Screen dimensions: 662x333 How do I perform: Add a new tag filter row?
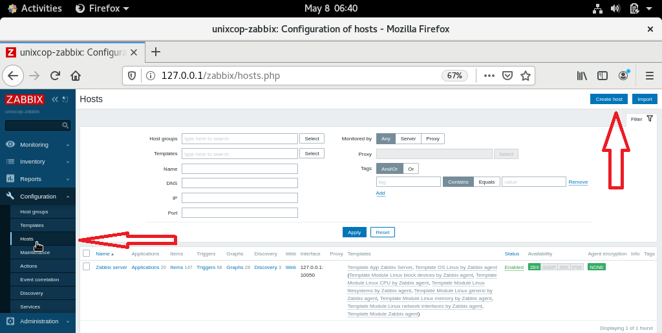pos(380,193)
